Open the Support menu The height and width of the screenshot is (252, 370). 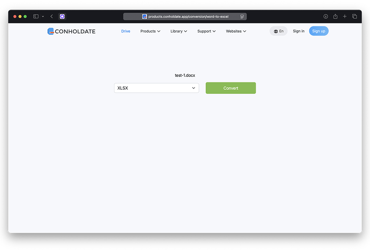click(206, 31)
